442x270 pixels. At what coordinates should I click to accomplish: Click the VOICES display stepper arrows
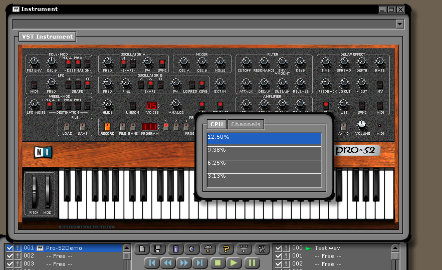tap(158, 106)
